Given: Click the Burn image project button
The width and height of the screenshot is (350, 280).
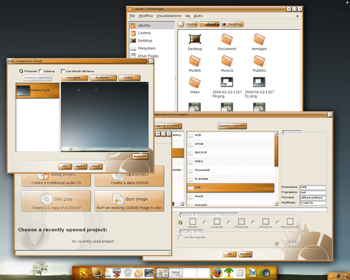Looking at the screenshot, I should coord(129,201).
